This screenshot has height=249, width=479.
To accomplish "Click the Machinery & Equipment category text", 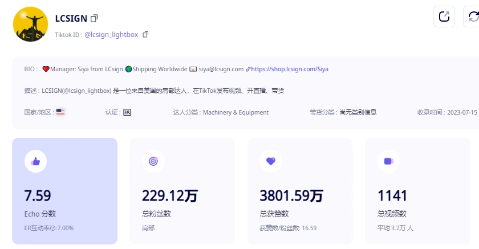I will coord(236,112).
